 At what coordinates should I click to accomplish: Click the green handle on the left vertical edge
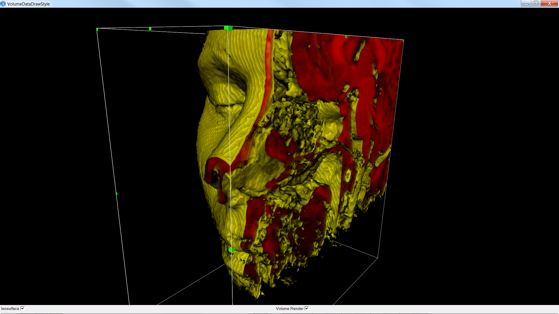(x=116, y=193)
